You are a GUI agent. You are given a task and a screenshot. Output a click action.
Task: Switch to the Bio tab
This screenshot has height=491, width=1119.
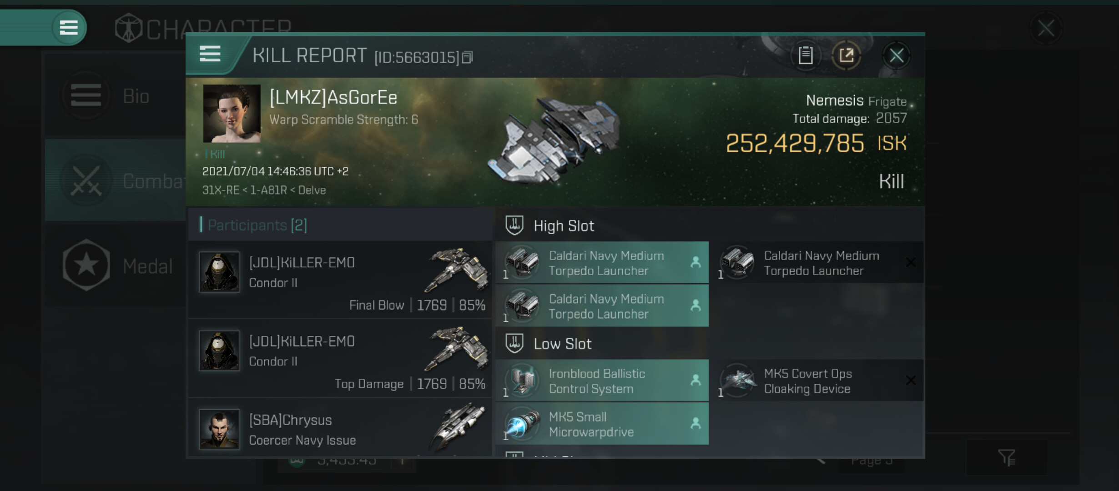115,96
